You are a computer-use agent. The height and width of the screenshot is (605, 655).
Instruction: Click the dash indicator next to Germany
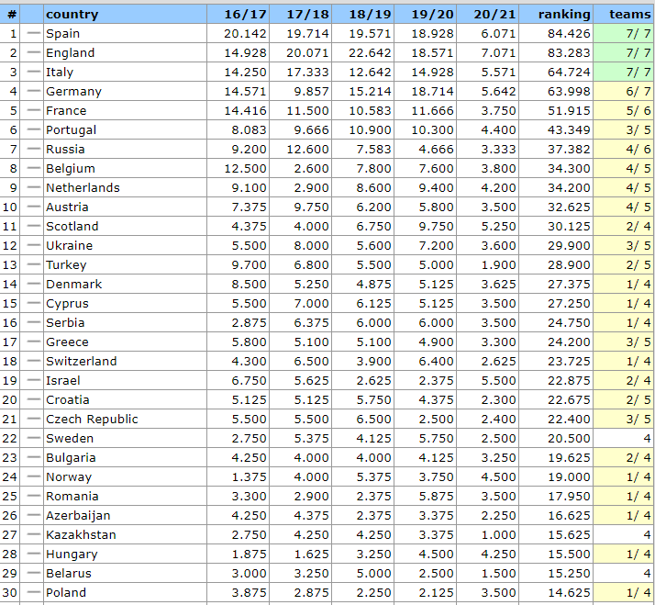pyautogui.click(x=34, y=91)
